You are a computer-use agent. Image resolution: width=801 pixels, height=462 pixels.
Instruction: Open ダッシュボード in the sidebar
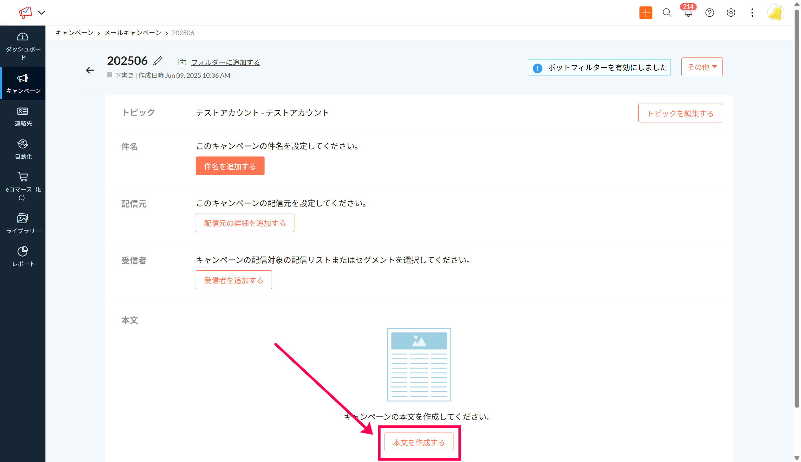point(23,46)
